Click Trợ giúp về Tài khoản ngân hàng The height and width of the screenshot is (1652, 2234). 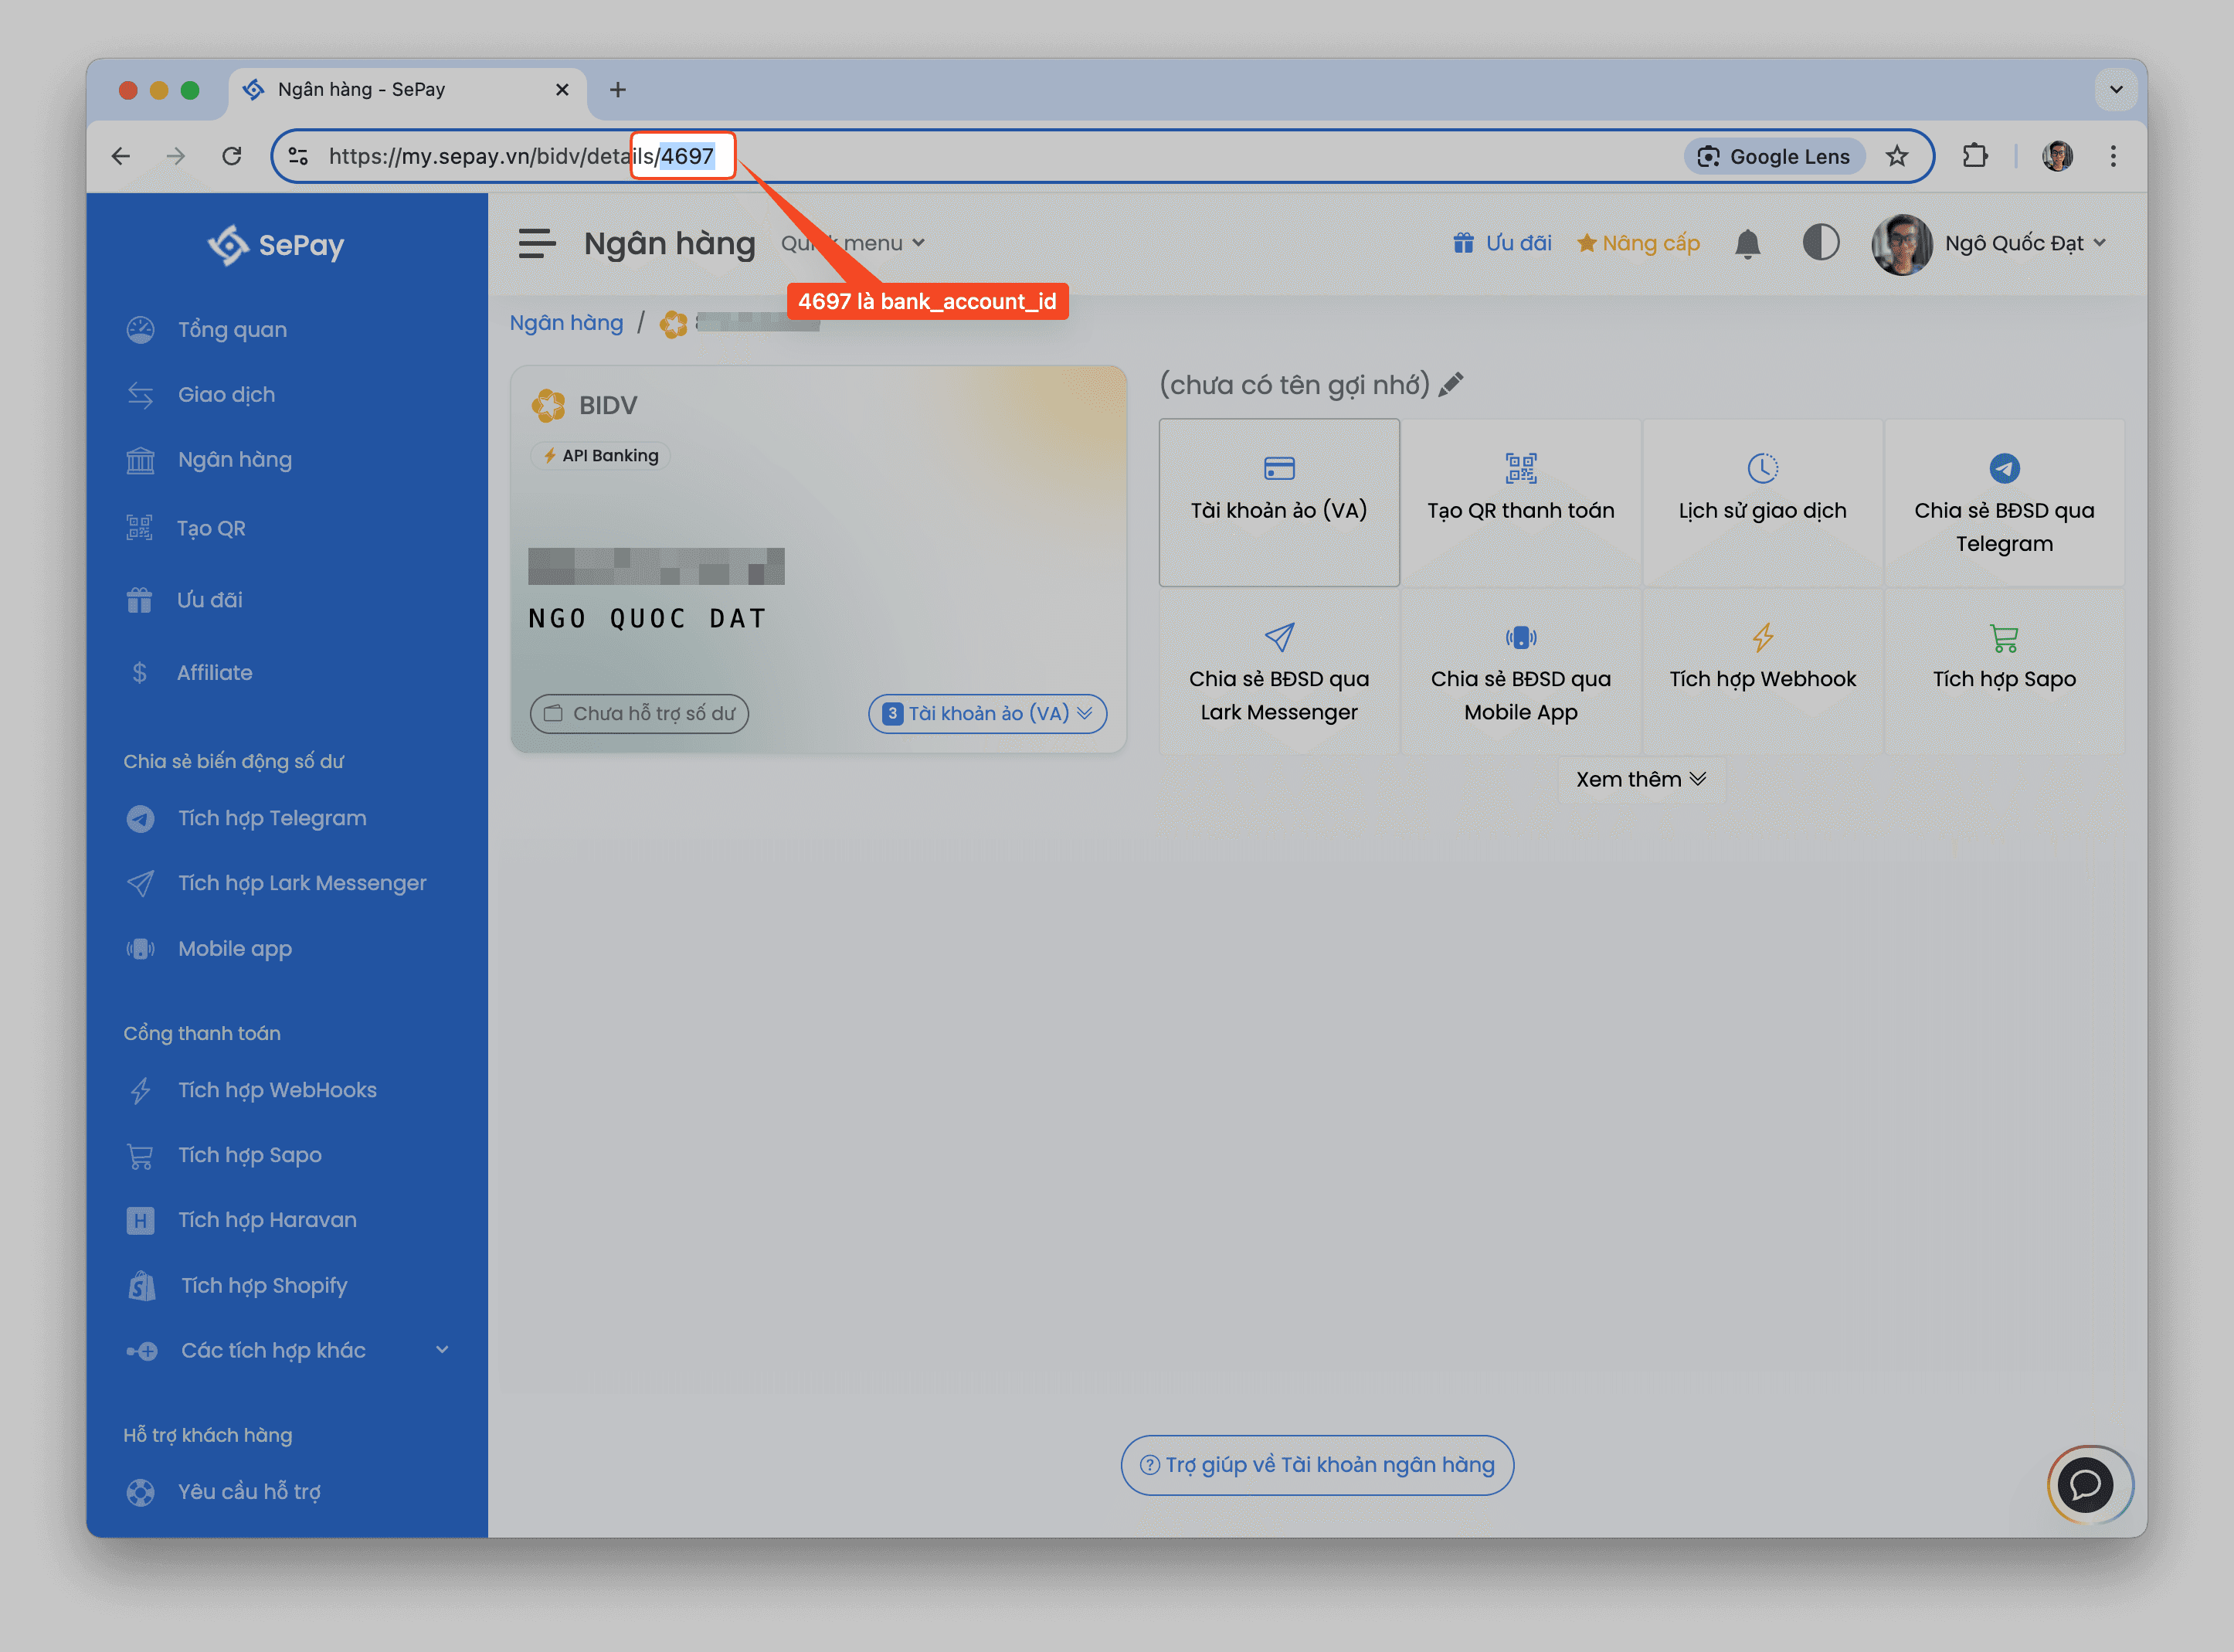click(x=1317, y=1465)
